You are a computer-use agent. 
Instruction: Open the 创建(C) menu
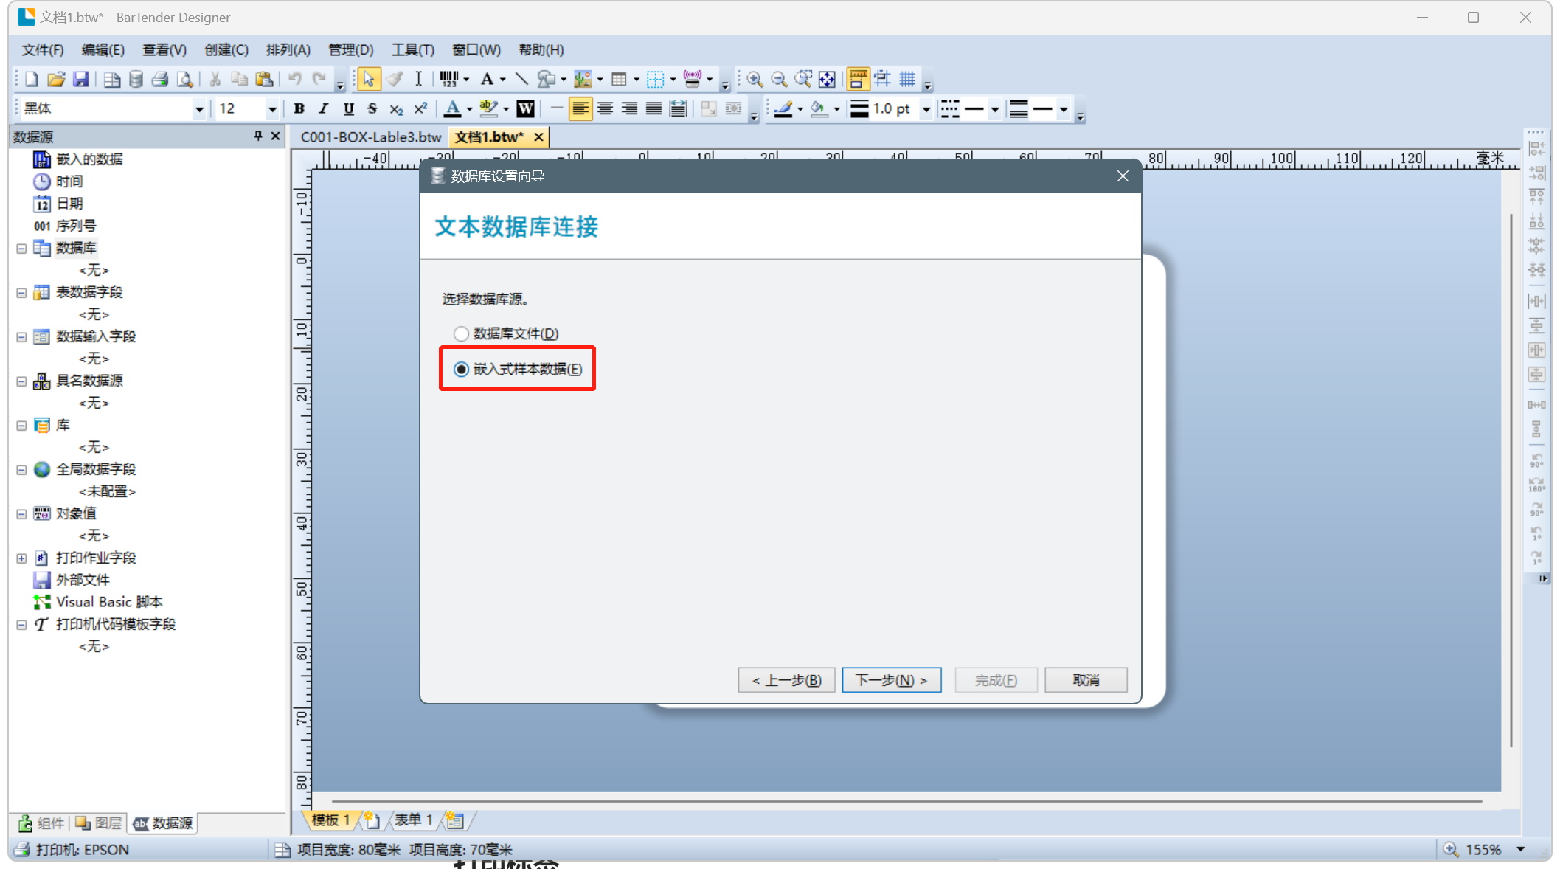pos(226,49)
